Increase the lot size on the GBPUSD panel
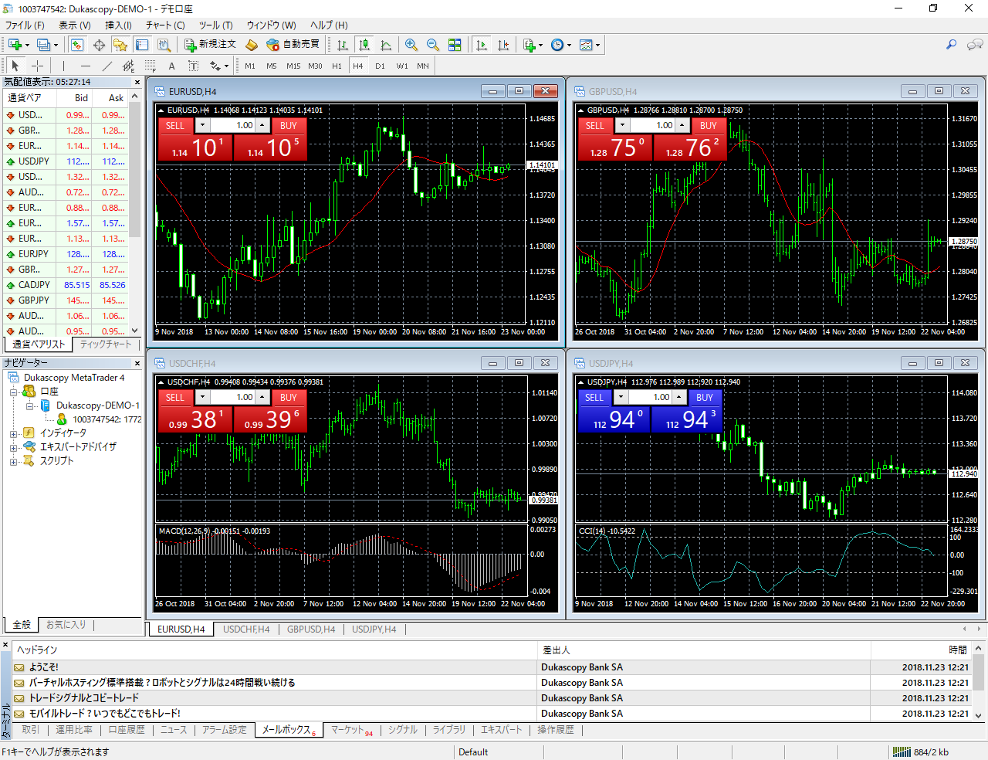 (x=682, y=125)
